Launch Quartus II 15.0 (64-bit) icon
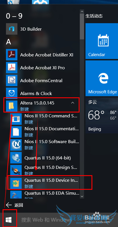 16,158
